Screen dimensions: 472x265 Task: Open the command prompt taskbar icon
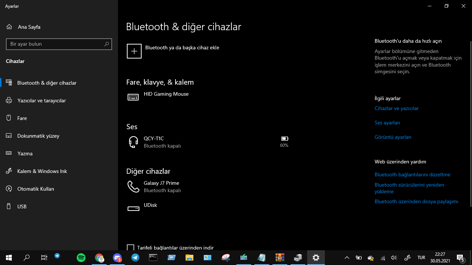click(153, 258)
